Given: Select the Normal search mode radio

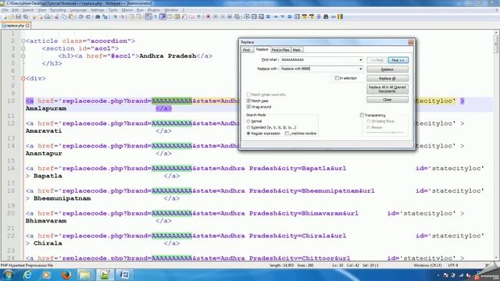Looking at the screenshot, I should 248,121.
